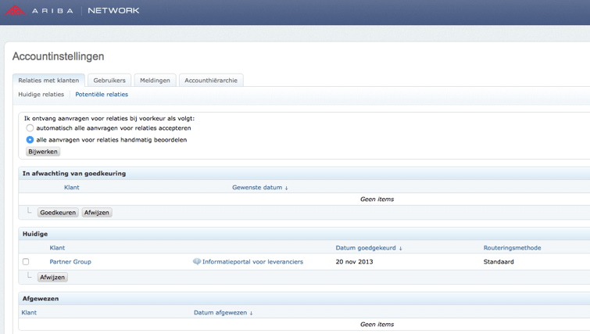
Task: Click the Goedkeuren button
Action: [x=58, y=213]
